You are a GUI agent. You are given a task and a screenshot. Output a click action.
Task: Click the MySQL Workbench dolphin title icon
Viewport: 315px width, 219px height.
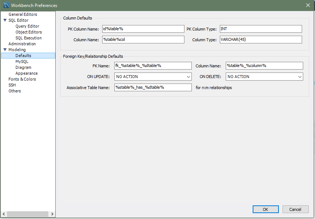click(x=6, y=5)
